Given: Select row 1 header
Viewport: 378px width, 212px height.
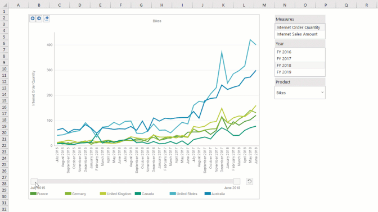Looking at the screenshot, I should coord(4,12).
